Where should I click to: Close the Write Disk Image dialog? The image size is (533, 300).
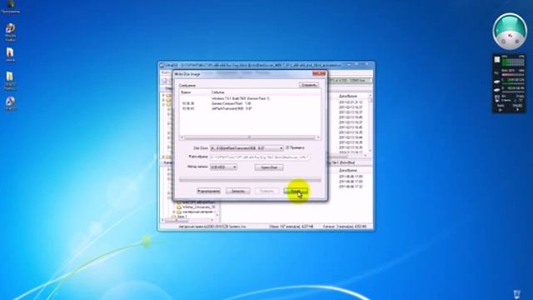click(x=319, y=73)
